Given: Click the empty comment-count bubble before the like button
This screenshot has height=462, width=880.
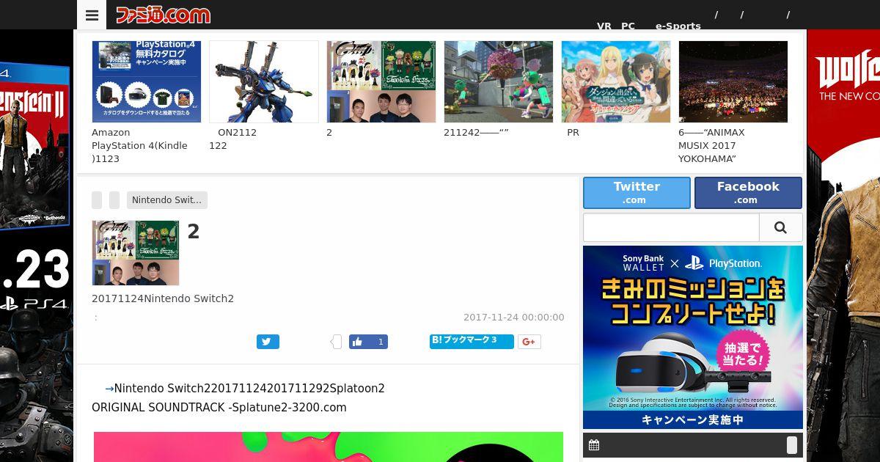Looking at the screenshot, I should pos(336,342).
